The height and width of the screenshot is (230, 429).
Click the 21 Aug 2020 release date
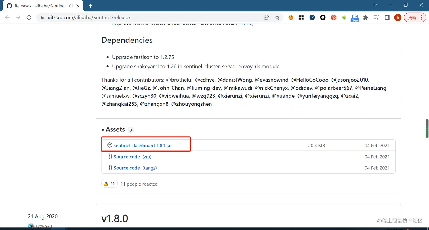coord(43,216)
